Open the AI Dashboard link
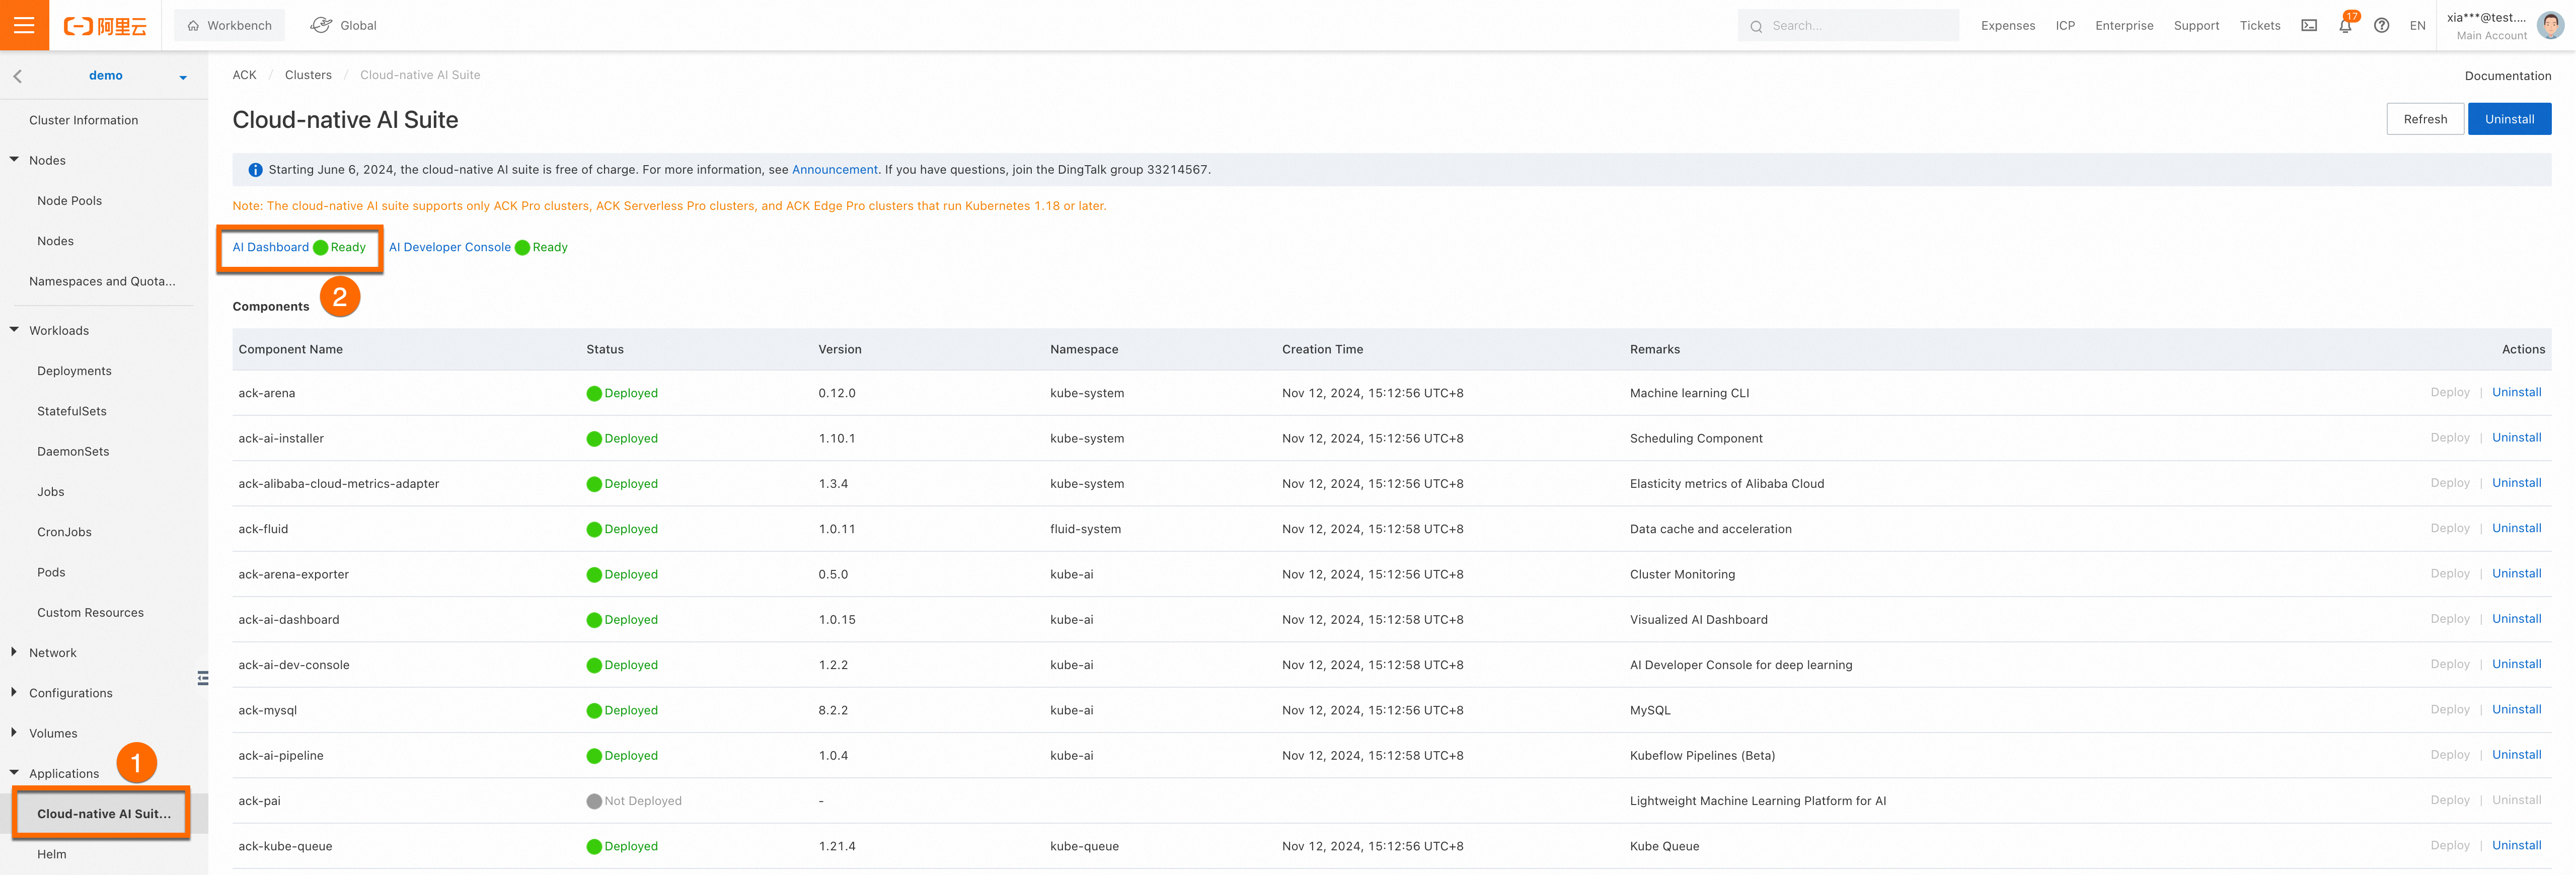 pos(271,247)
